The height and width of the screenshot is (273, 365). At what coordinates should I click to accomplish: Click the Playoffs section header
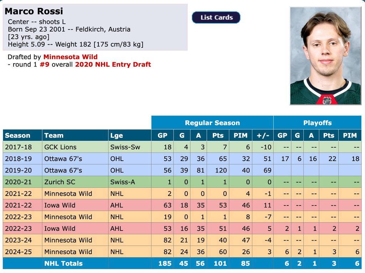click(x=317, y=123)
